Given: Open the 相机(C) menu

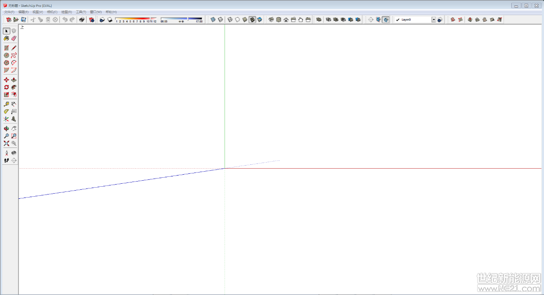Looking at the screenshot, I should click(52, 12).
